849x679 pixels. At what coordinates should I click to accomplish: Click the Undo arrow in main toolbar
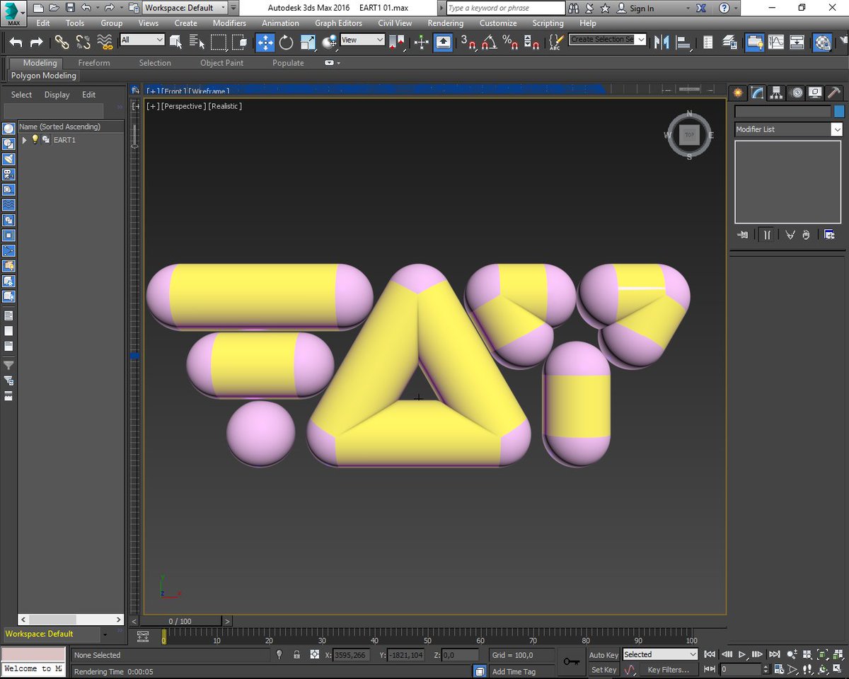tap(16, 42)
